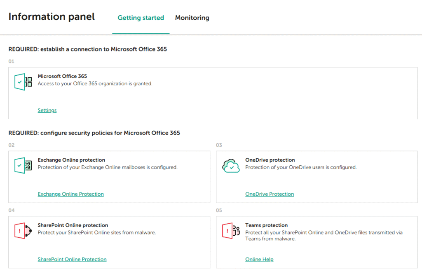Screen dimensions: 422x269
Task: Open the Settings link under Microsoft Office 365
Action: click(x=47, y=110)
